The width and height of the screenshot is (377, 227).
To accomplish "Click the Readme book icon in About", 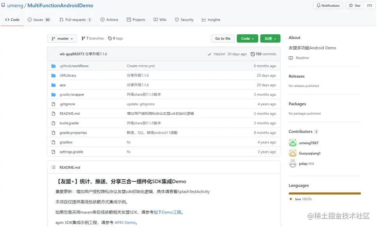I will 291,58.
